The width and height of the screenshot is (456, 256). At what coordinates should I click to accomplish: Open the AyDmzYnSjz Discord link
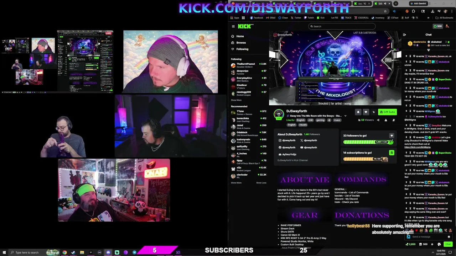287,154
